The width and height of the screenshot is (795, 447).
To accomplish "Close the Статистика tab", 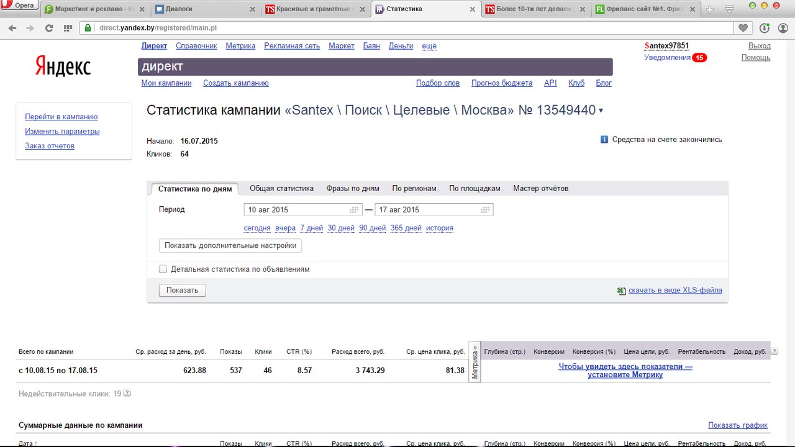I will tap(473, 9).
